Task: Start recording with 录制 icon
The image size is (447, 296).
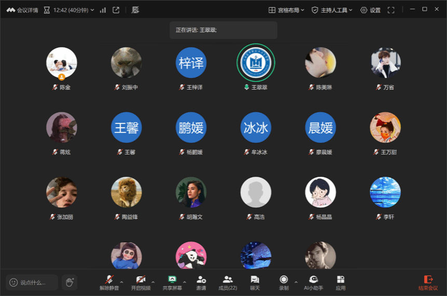Action: click(284, 282)
